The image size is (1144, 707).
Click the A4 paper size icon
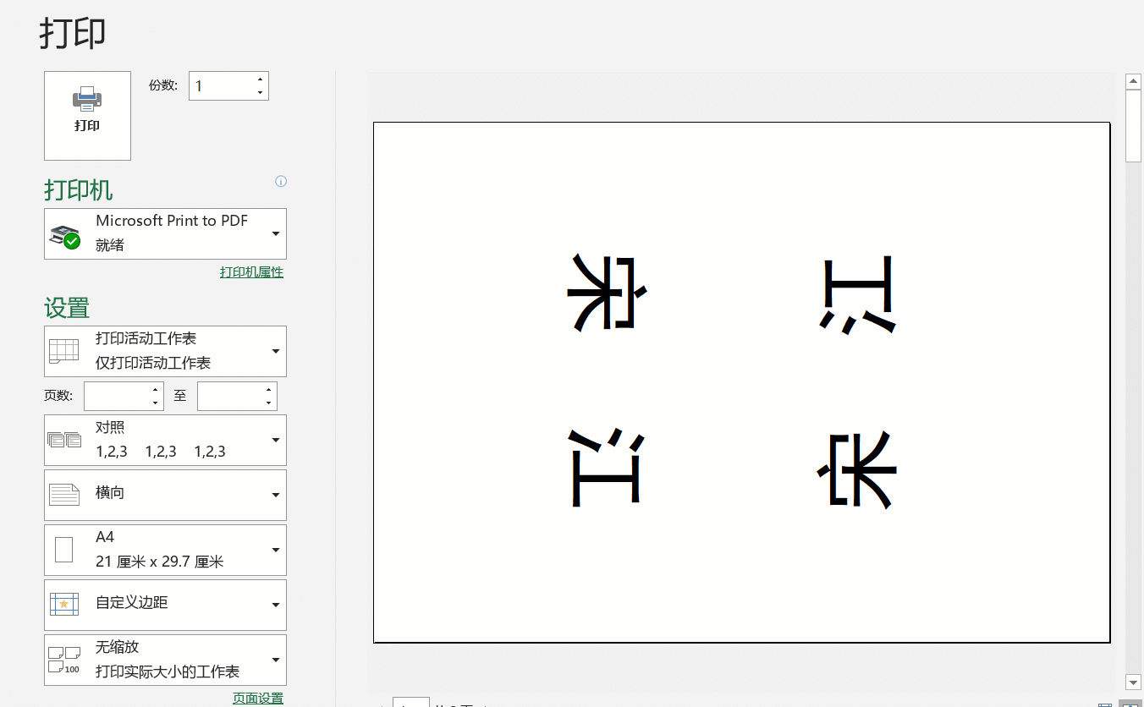(63, 550)
